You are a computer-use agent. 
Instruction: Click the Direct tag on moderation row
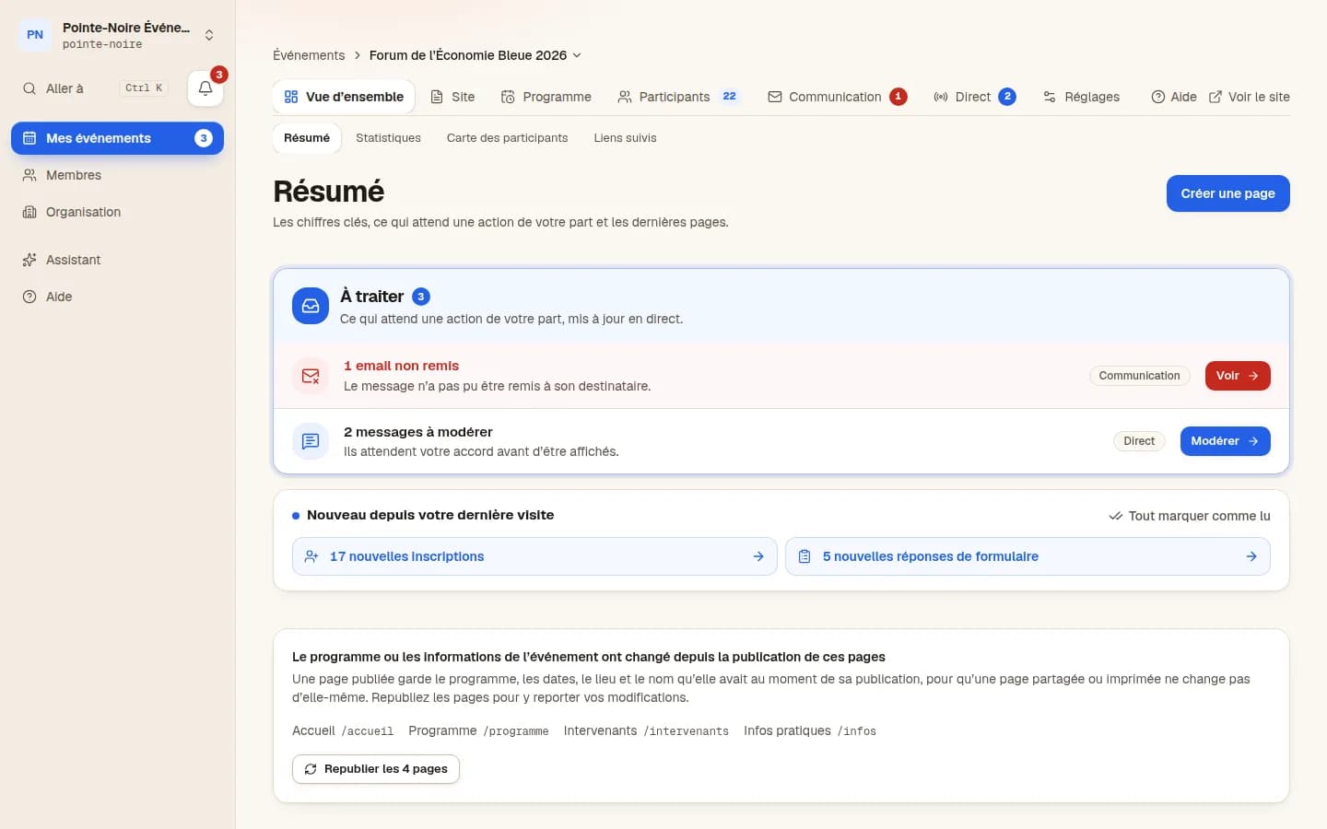click(x=1139, y=441)
